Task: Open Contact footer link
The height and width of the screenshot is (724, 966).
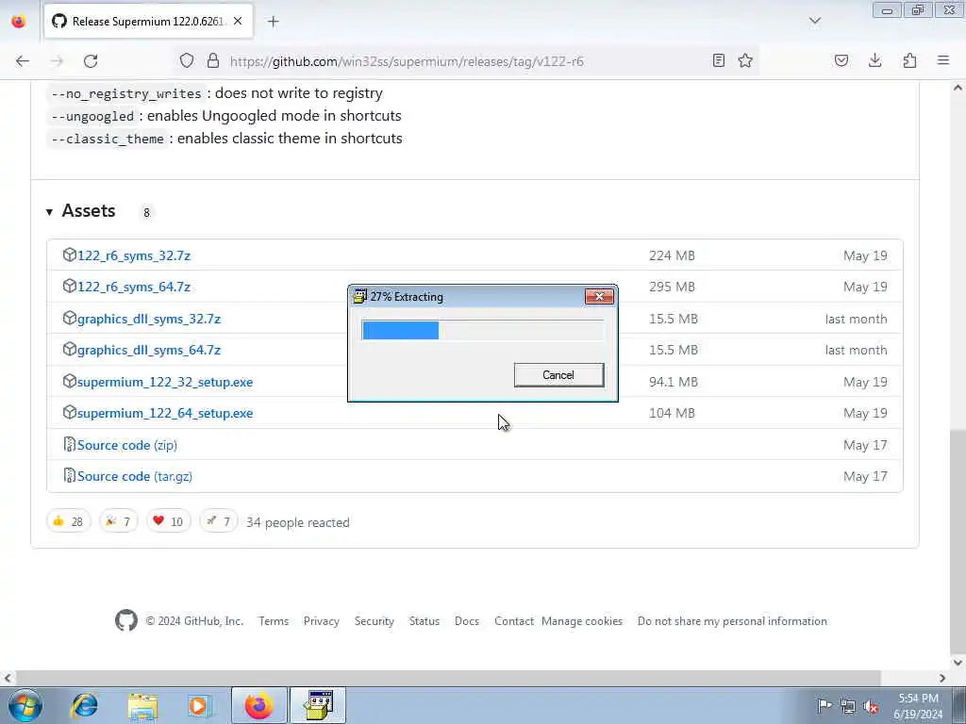Action: tap(514, 621)
